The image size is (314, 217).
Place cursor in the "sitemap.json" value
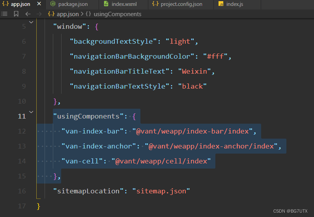161,191
